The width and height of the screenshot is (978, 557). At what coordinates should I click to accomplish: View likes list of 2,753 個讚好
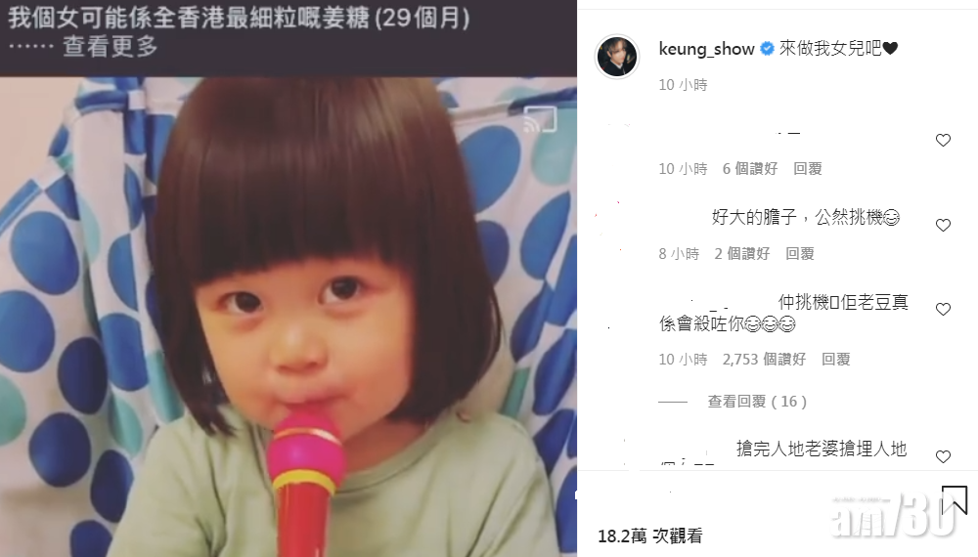pos(764,360)
